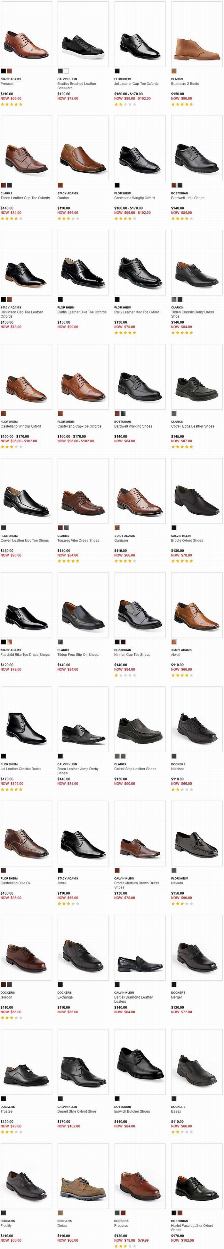Click Bostonian Bardwell Walking Shoes title
Viewport: 224px width, 1249px height.
[133, 426]
